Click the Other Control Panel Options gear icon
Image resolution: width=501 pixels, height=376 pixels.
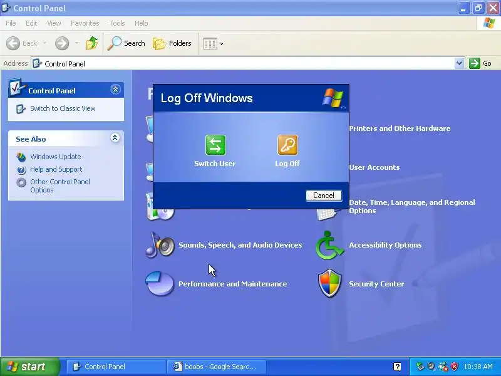coord(21,182)
